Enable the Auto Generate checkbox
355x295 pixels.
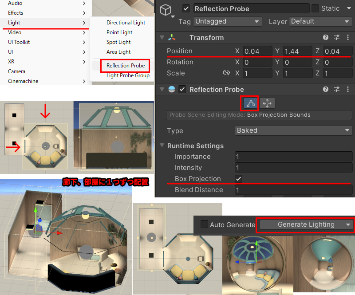click(x=204, y=224)
